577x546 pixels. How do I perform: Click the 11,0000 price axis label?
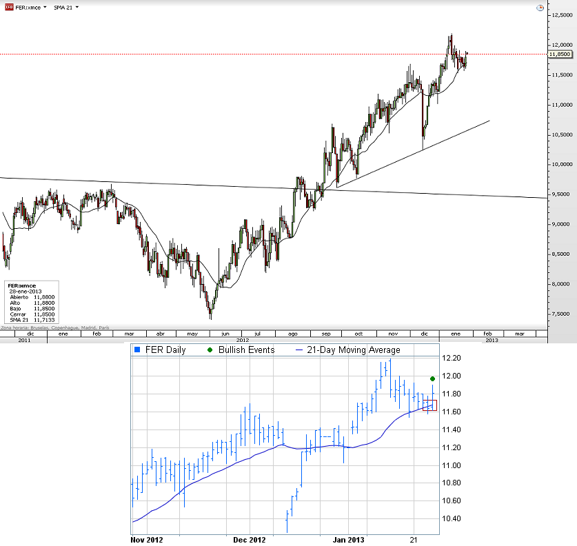click(562, 105)
